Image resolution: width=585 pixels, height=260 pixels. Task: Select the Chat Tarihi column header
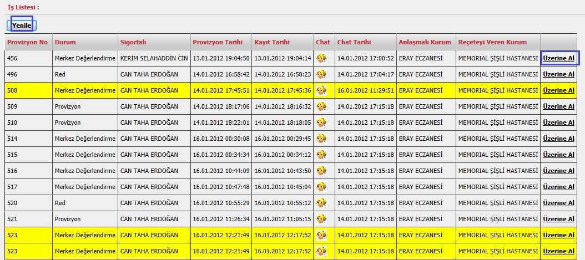tap(354, 42)
